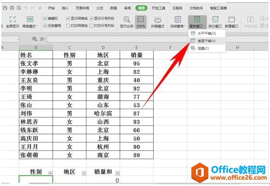270x186 pixels.
Task: Open the 公式 (Formulas) tab
Action: [x=99, y=8]
